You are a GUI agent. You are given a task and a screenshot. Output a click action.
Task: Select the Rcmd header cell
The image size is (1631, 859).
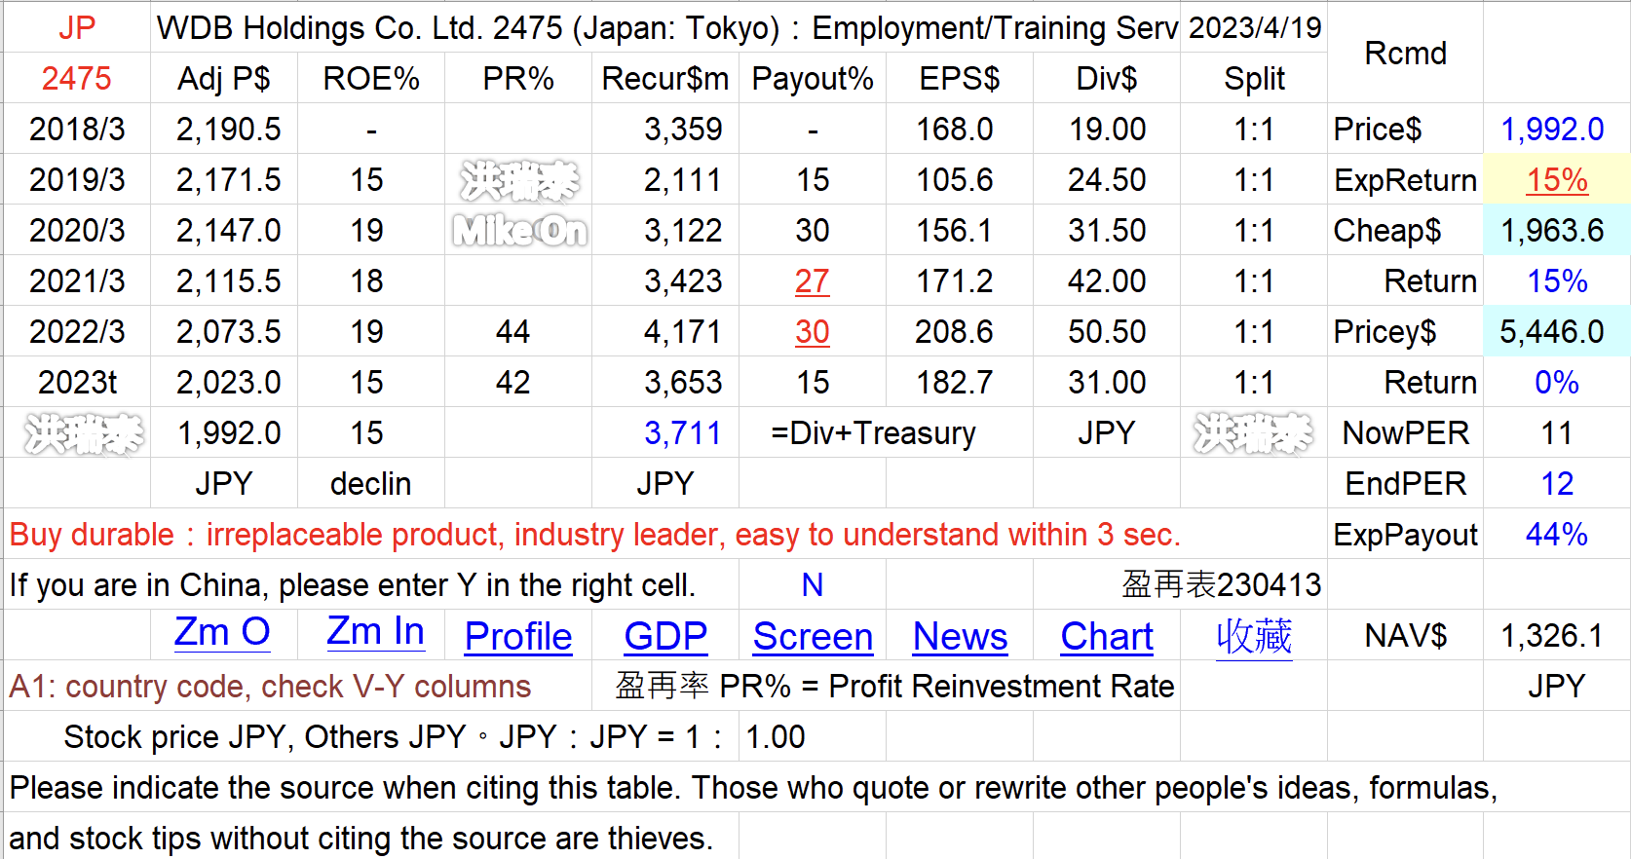(1405, 54)
